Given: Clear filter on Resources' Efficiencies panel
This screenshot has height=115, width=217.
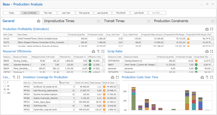Looking at the screenshot, I should [98, 51].
